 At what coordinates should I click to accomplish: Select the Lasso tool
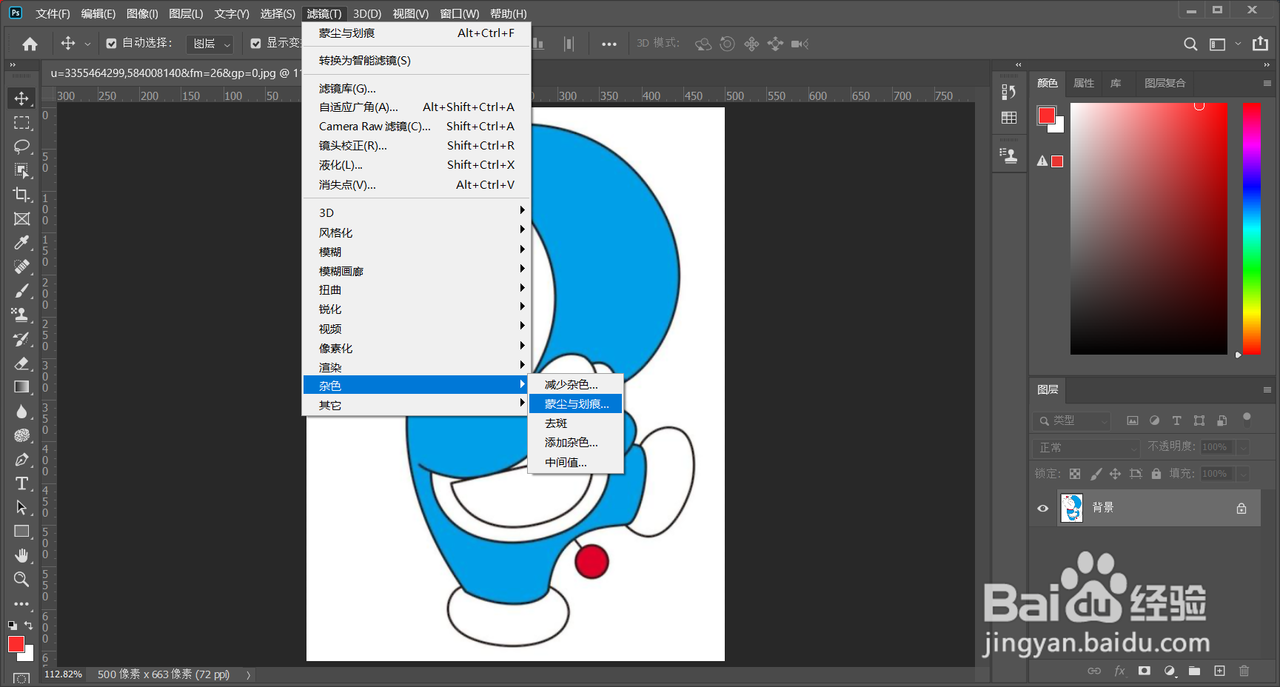point(21,146)
